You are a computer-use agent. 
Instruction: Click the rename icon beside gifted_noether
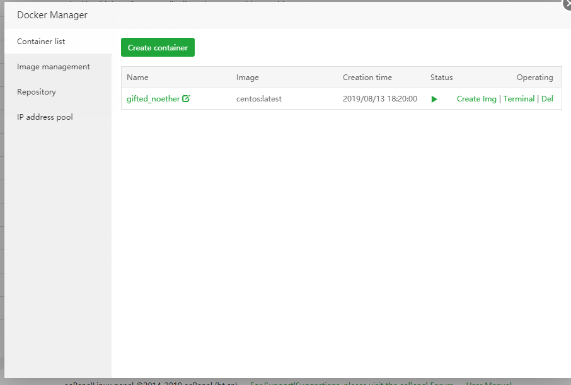point(185,98)
